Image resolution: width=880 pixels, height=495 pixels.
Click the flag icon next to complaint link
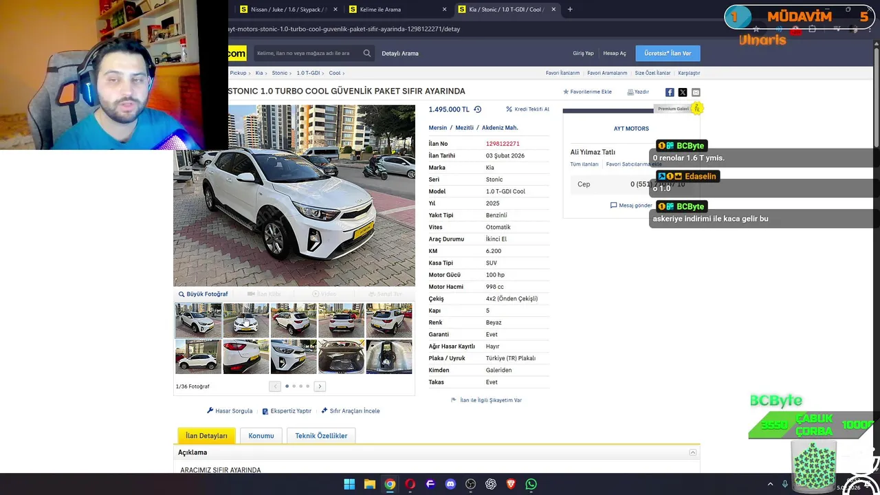[x=454, y=399]
